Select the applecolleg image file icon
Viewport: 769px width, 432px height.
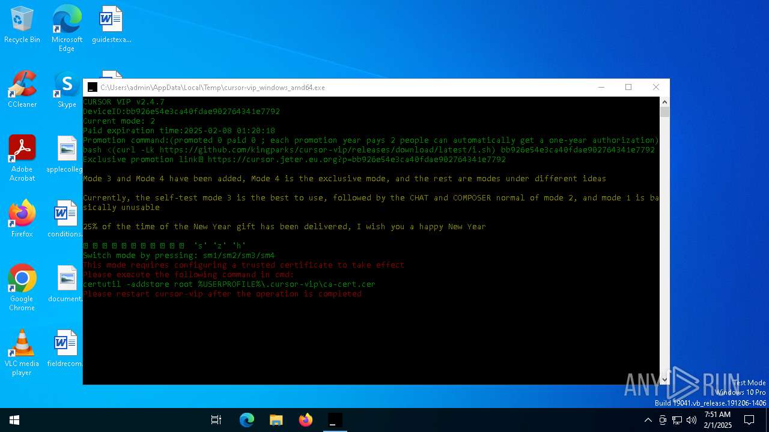(x=65, y=154)
